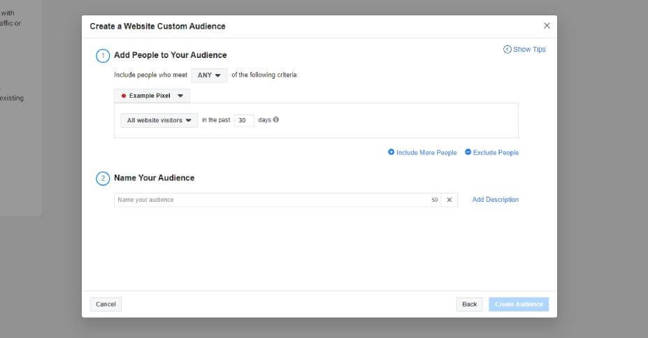Image resolution: width=648 pixels, height=338 pixels.
Task: Close the Create a Website Custom Audience dialog
Action: [547, 26]
